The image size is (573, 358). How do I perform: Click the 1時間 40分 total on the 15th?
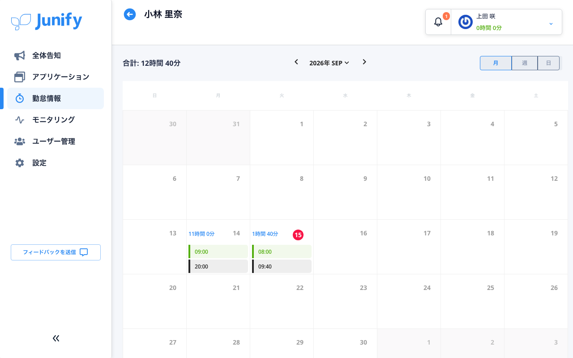tap(265, 234)
